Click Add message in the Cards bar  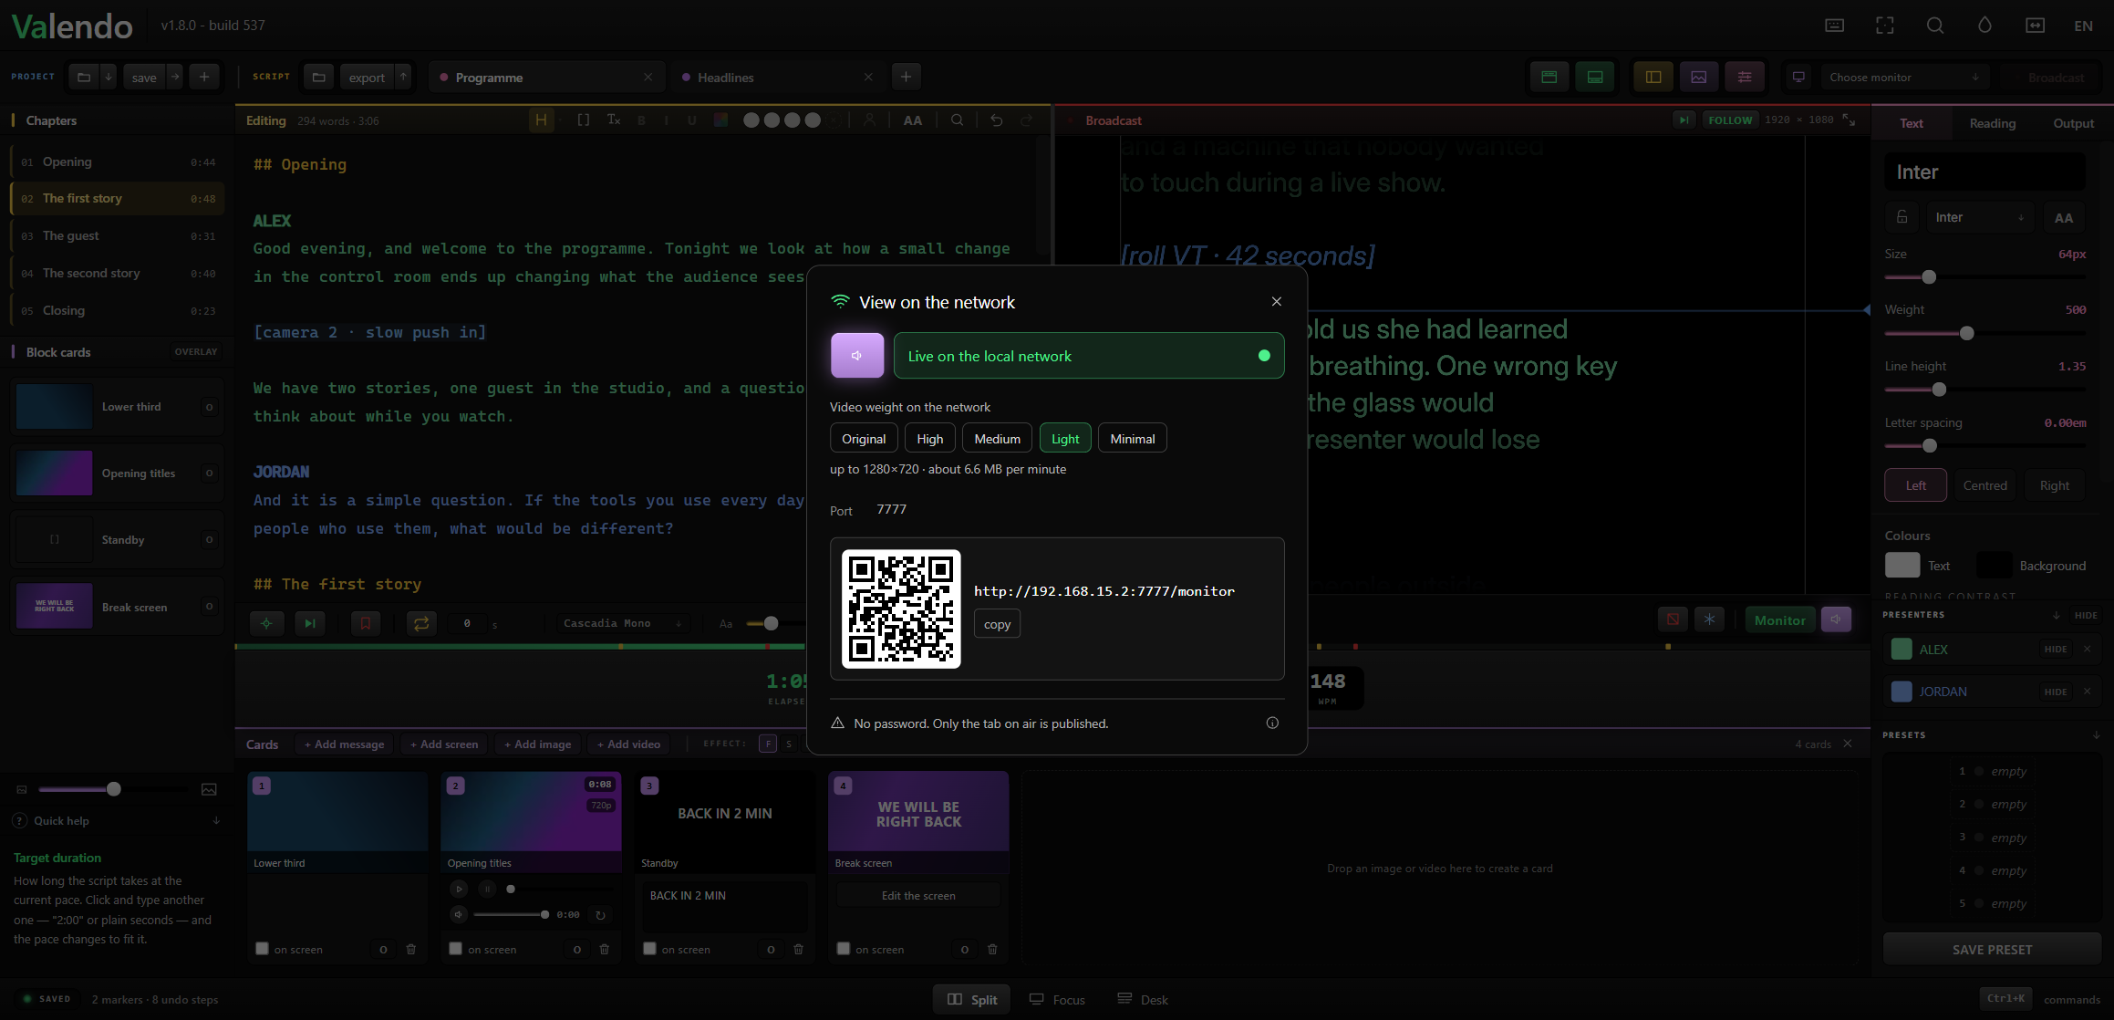(344, 744)
